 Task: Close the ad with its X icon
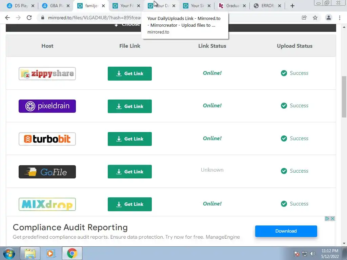pos(332,219)
